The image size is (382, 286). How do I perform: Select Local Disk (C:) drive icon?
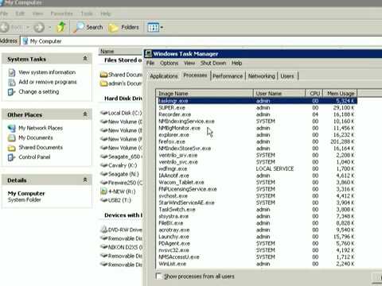[x=103, y=113]
